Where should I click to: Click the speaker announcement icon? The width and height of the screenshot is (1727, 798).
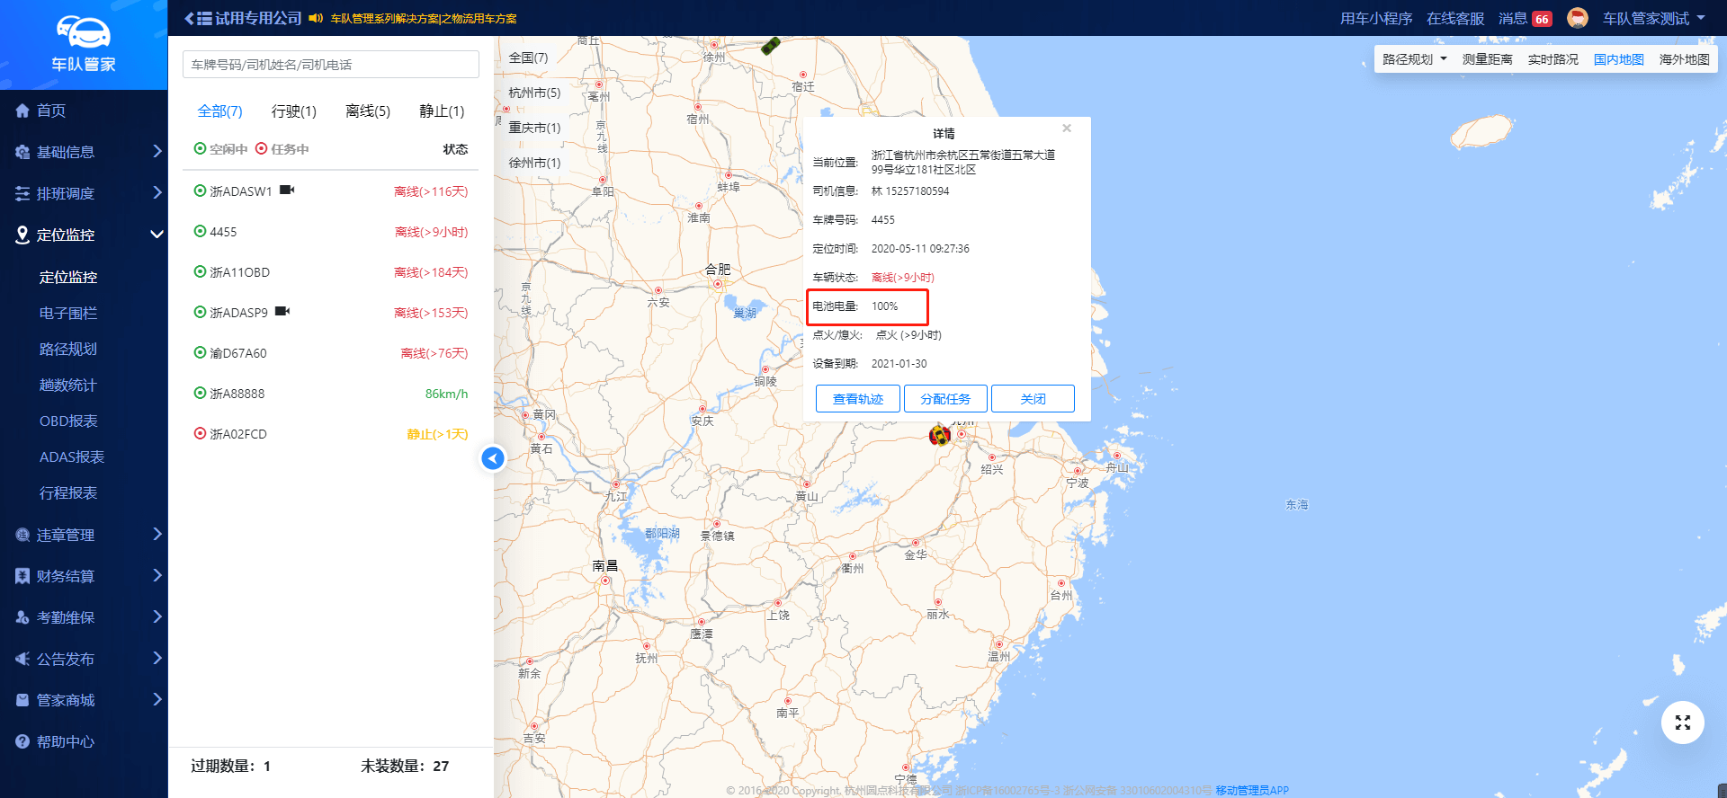(316, 18)
